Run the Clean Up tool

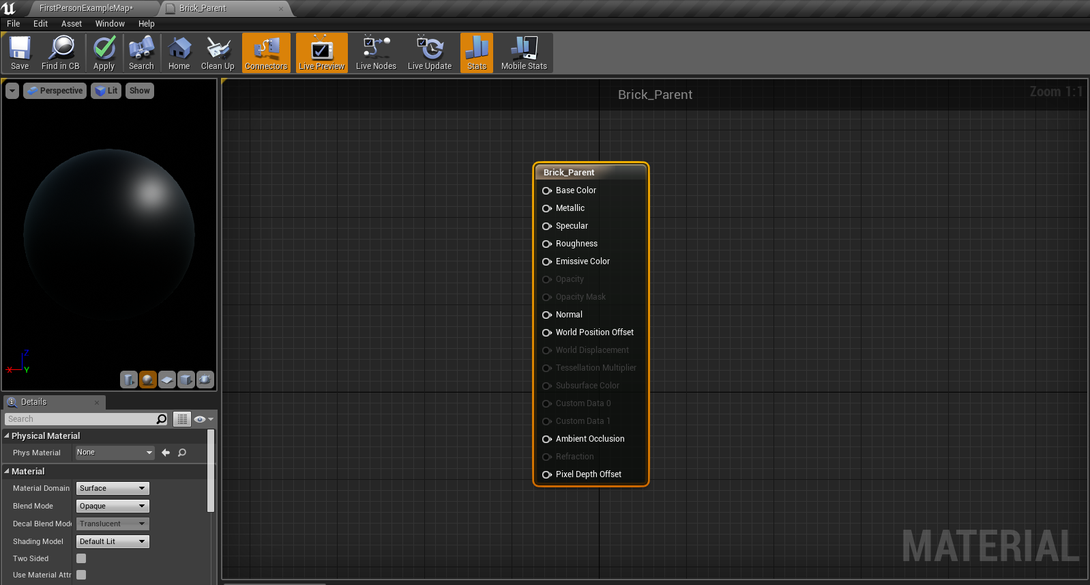[218, 53]
